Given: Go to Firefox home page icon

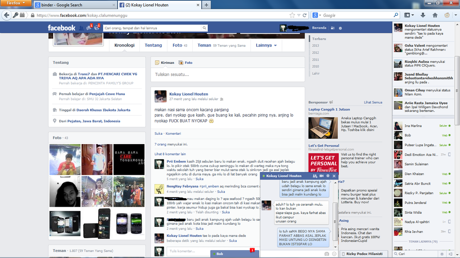Looking at the screenshot, I should (435, 15).
